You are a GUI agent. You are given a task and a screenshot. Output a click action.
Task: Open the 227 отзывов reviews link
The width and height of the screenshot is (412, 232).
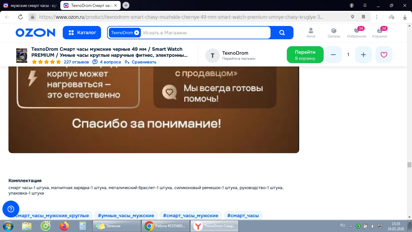tap(76, 62)
